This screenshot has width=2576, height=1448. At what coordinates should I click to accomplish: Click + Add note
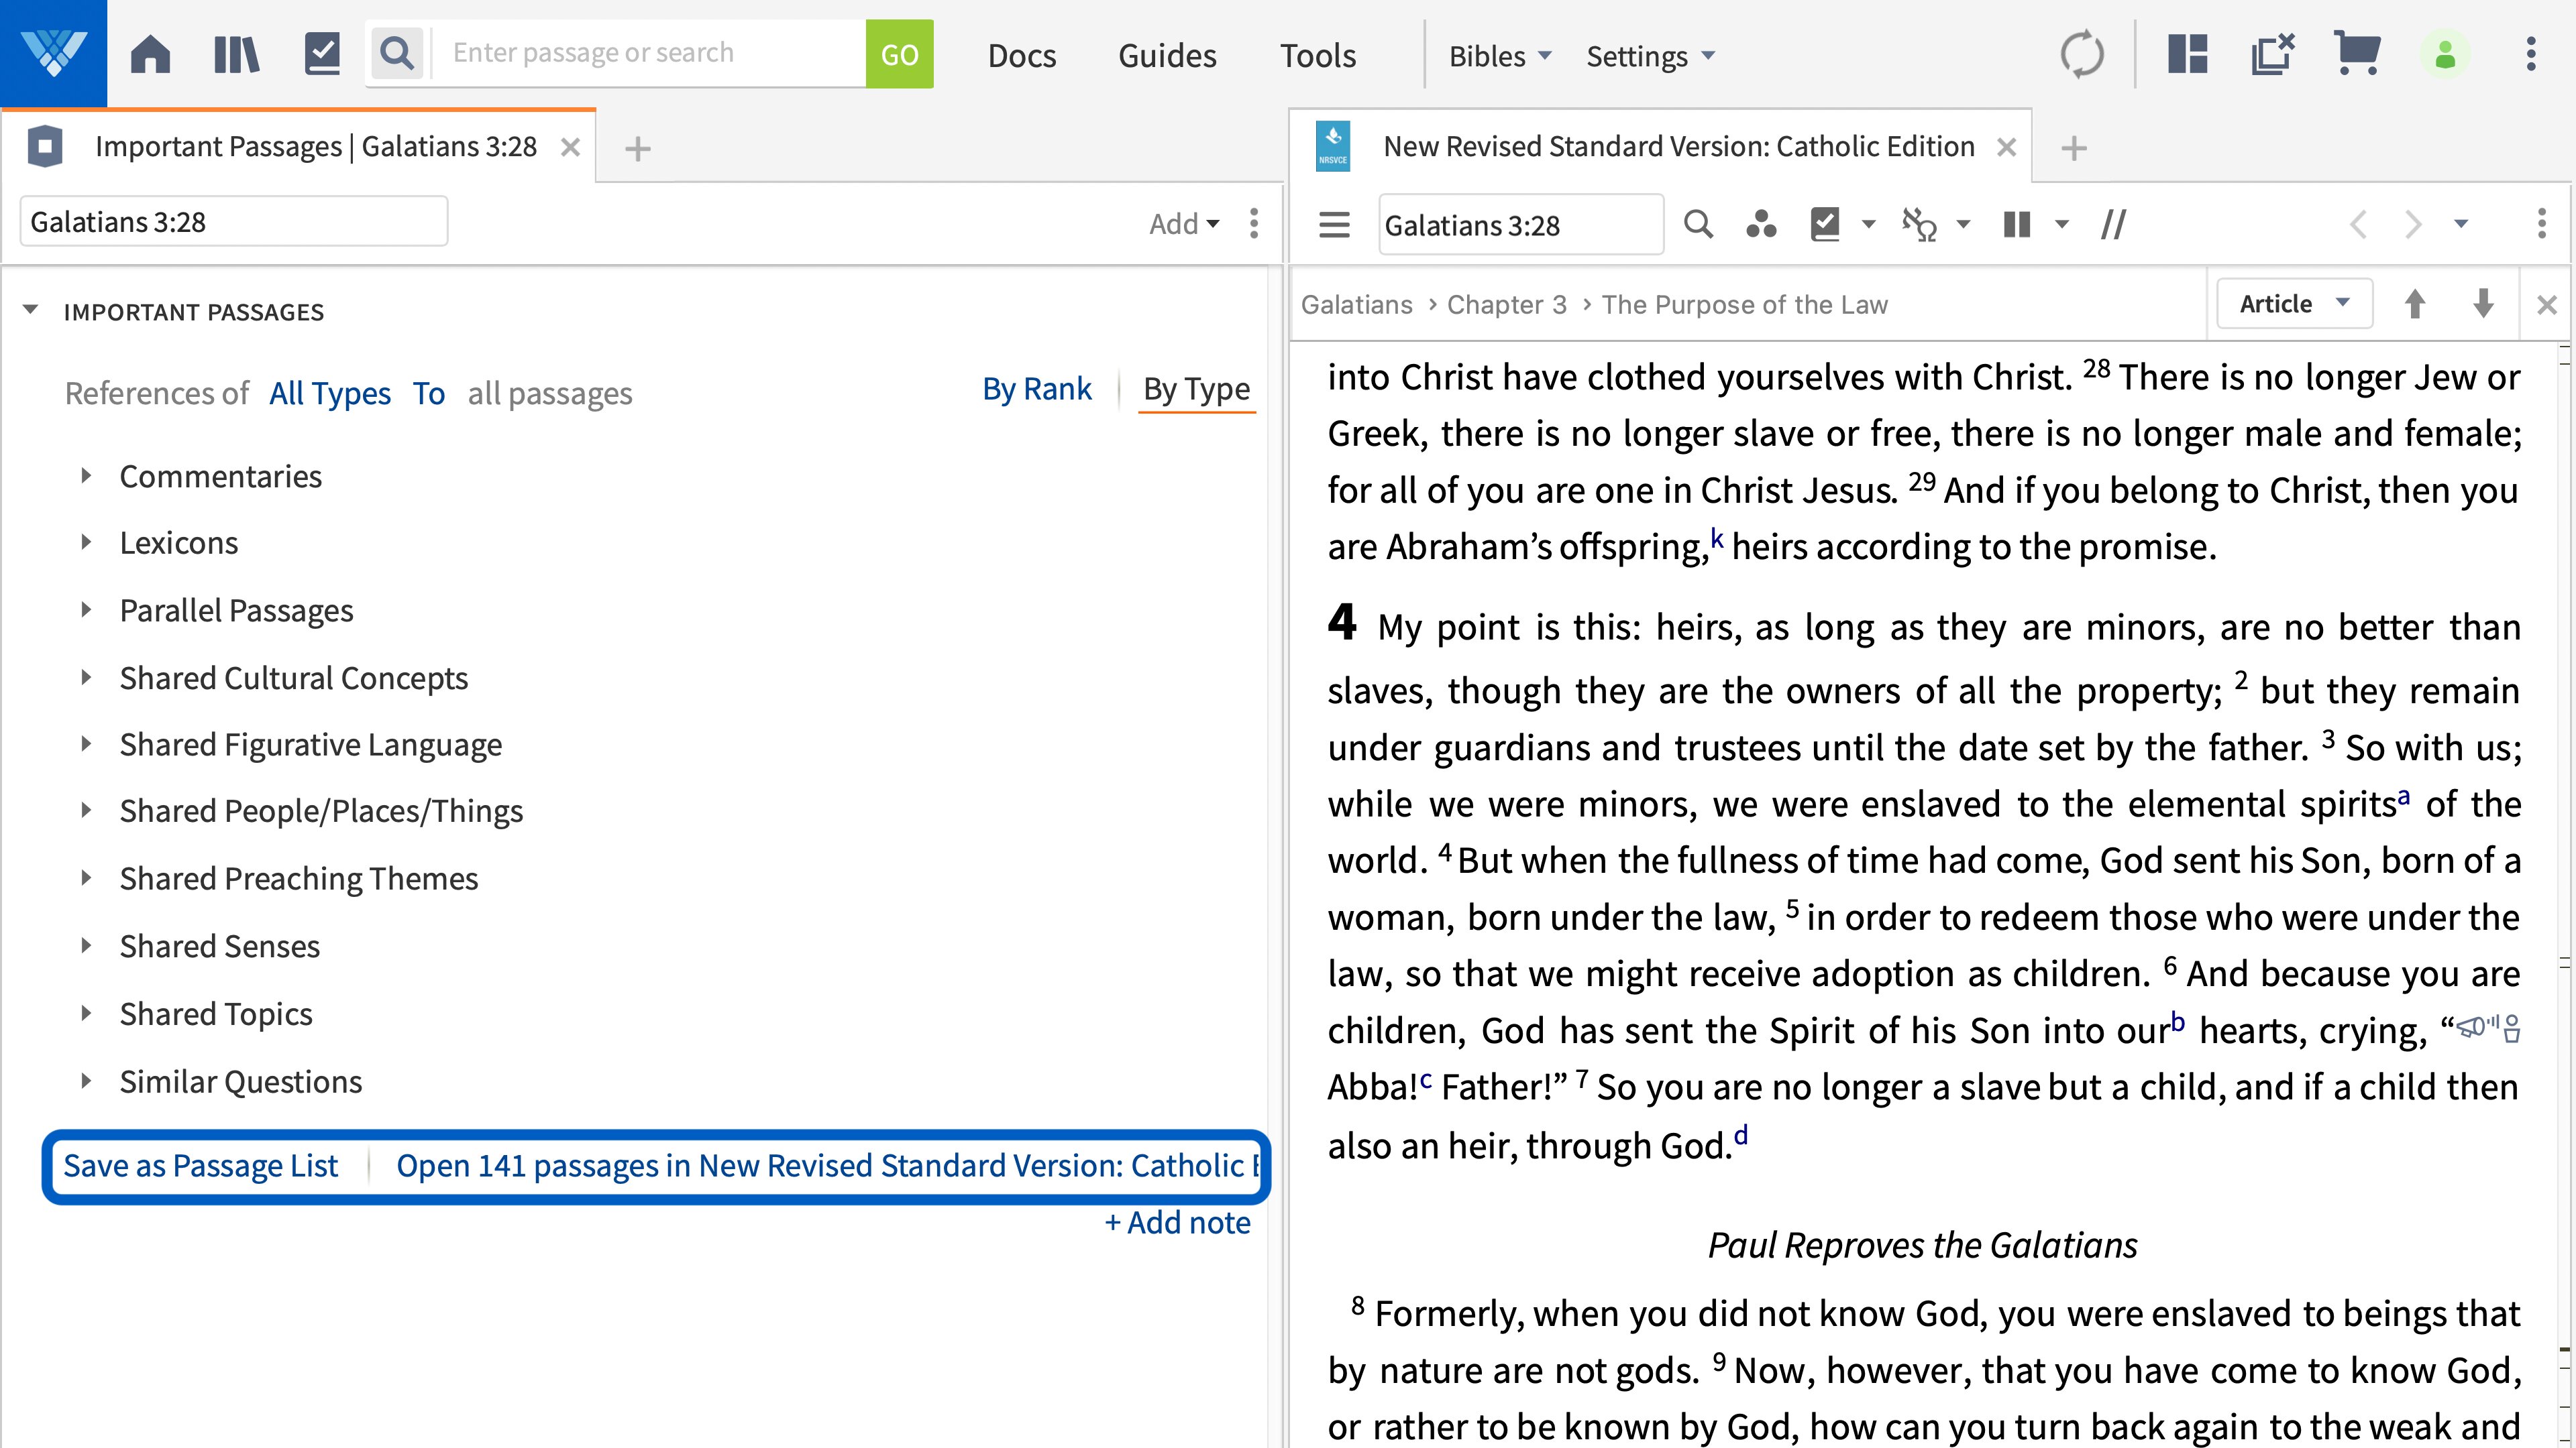tap(1177, 1223)
